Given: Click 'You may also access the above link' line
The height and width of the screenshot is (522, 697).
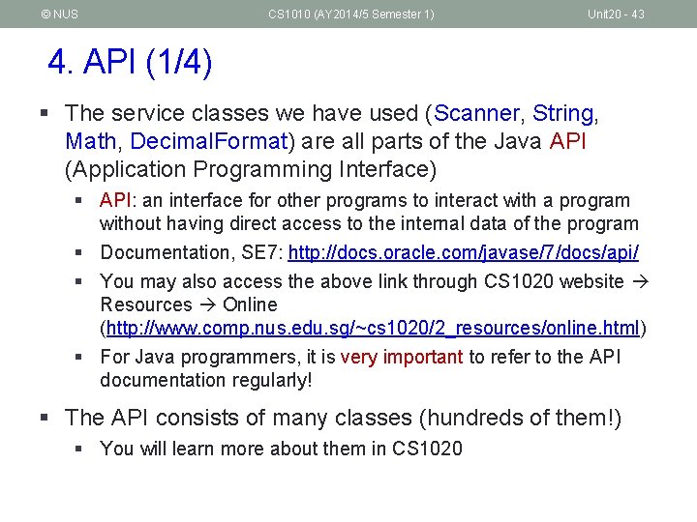Looking at the screenshot, I should tap(375, 281).
